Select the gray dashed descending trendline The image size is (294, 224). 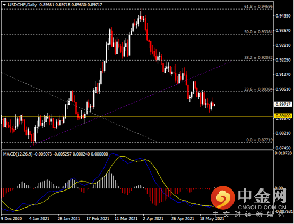pos(79,107)
